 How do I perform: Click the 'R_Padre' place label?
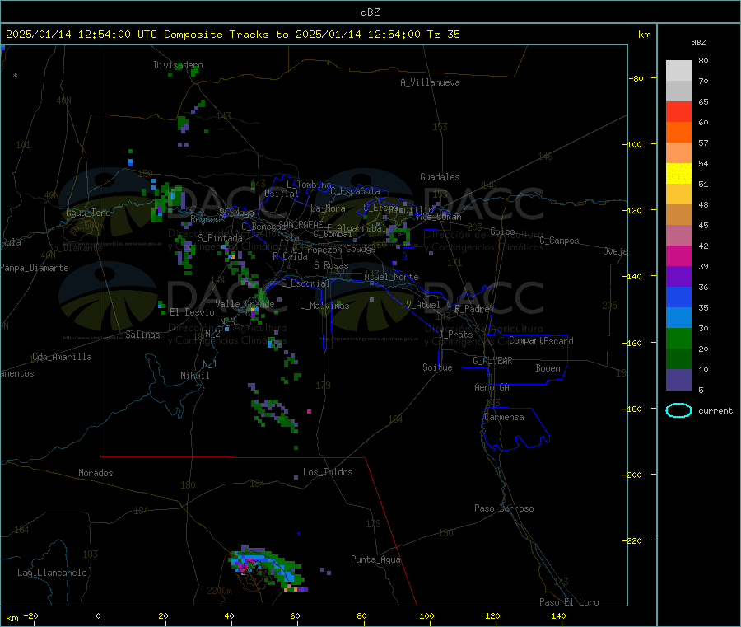[472, 309]
